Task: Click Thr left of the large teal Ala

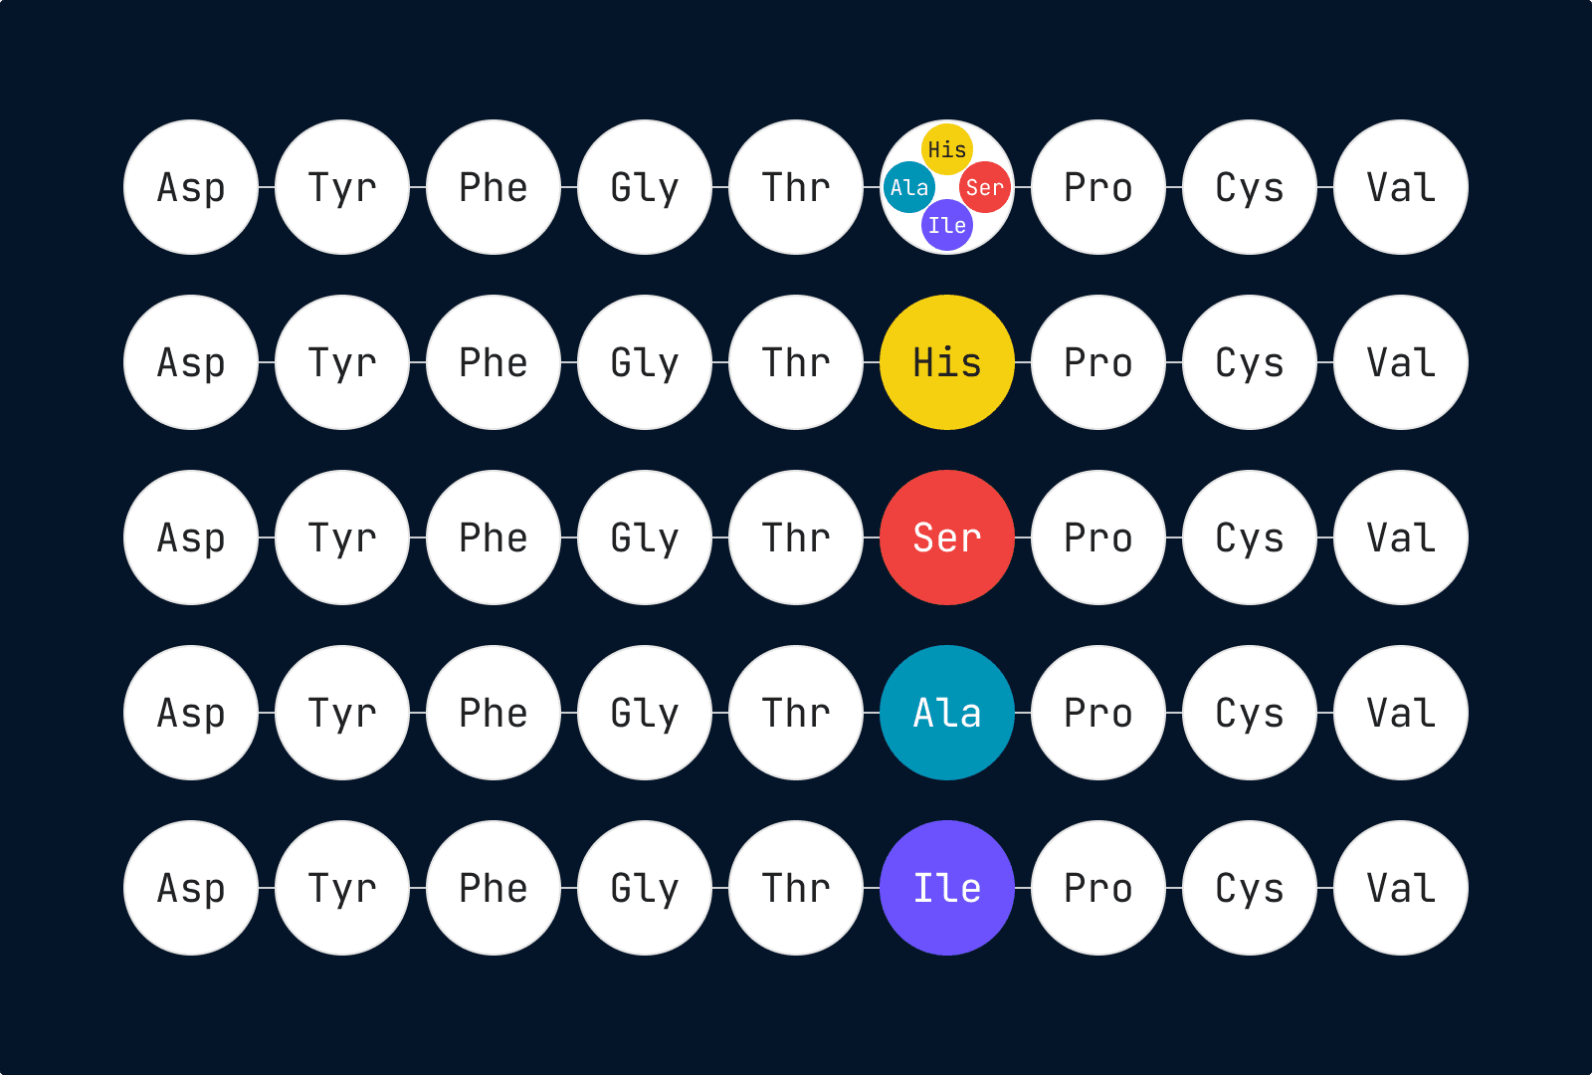Action: [x=796, y=713]
